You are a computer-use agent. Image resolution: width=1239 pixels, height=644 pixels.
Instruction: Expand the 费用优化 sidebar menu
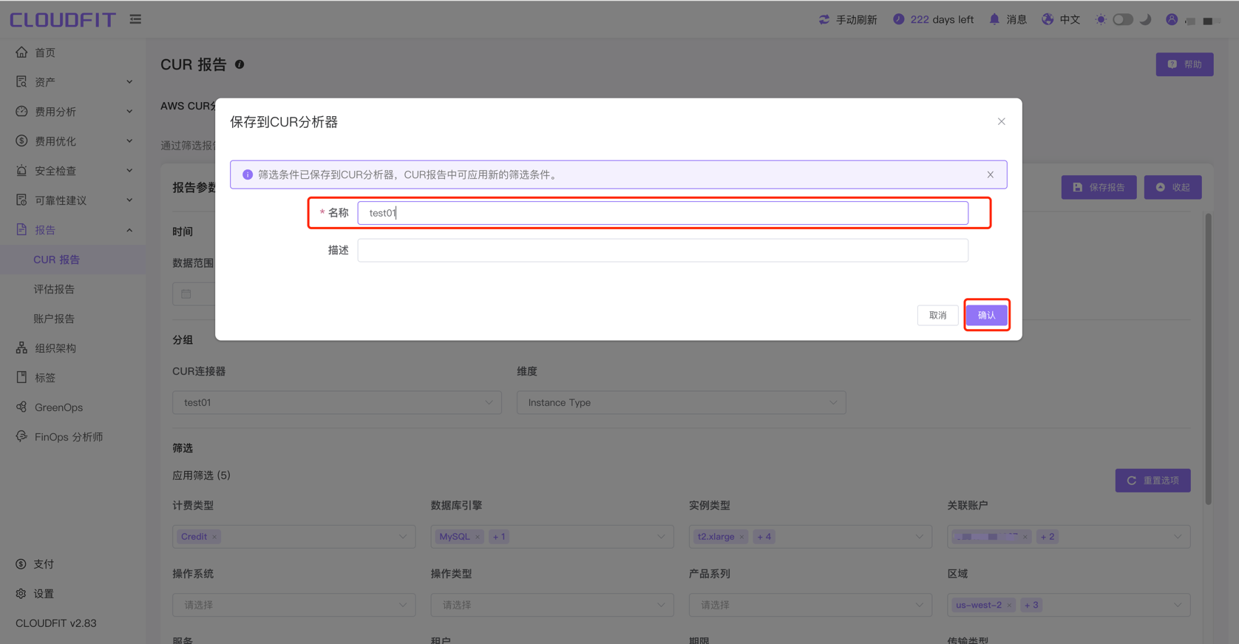(72, 141)
